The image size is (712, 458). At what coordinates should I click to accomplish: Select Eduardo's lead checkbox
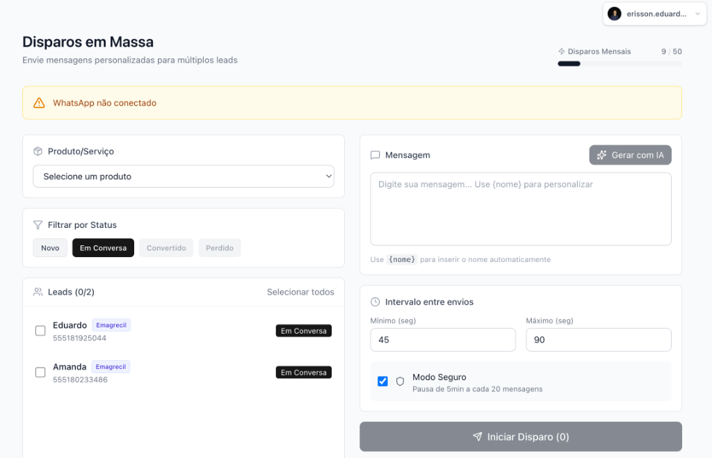(x=40, y=331)
